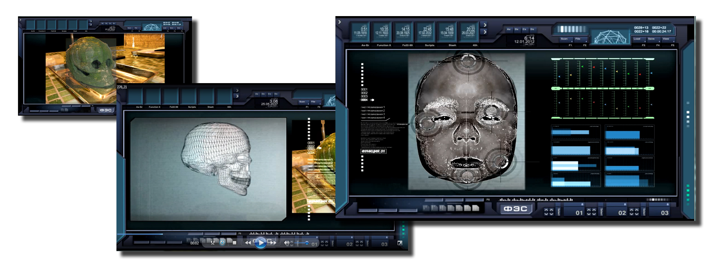Switch to the 45h tab in right window
This screenshot has height=280, width=709.
[475, 45]
